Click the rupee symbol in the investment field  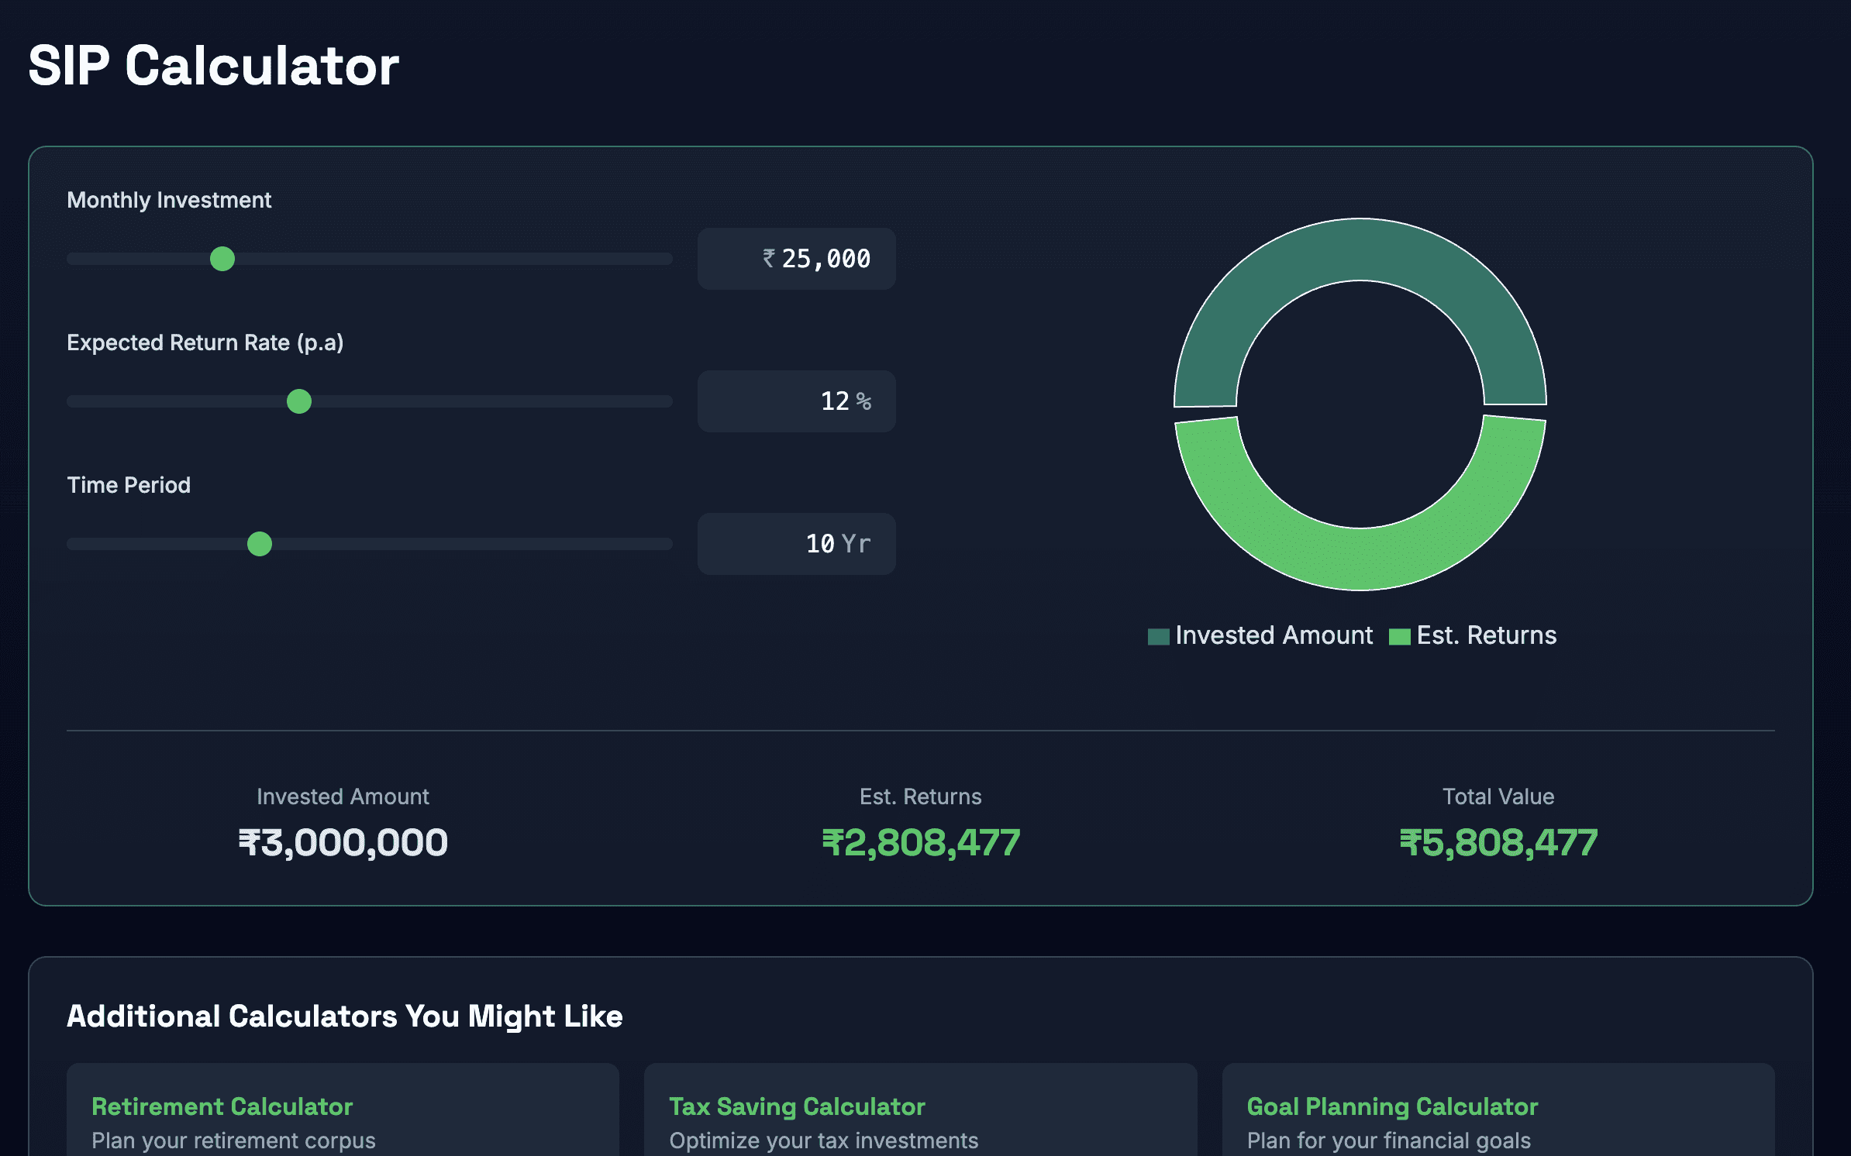769,258
